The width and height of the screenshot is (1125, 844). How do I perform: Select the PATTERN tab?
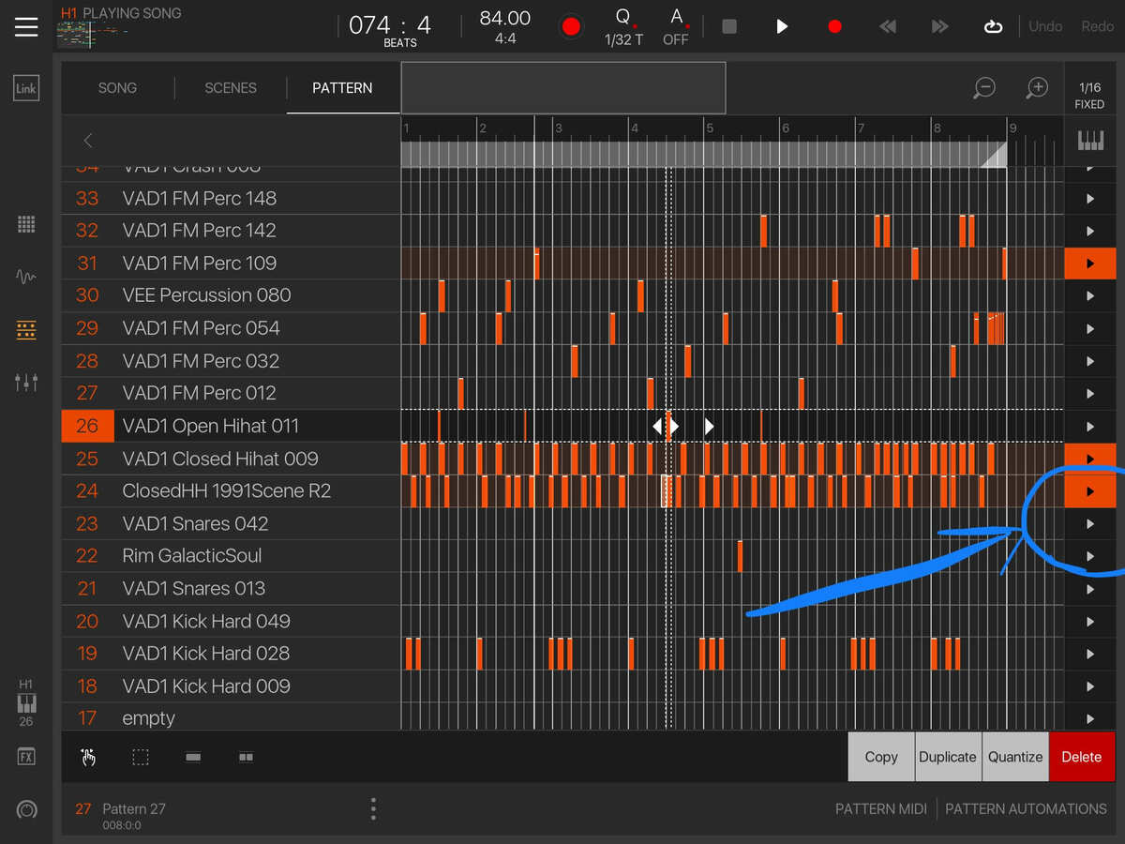pyautogui.click(x=342, y=88)
